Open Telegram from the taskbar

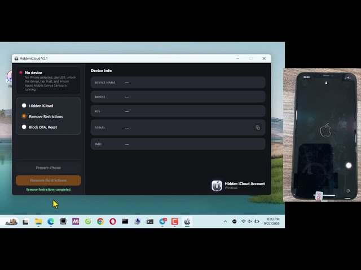pyautogui.click(x=162, y=221)
